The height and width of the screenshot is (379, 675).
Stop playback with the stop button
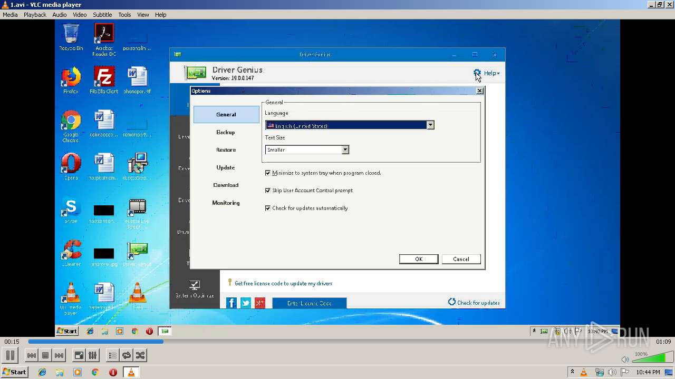45,355
